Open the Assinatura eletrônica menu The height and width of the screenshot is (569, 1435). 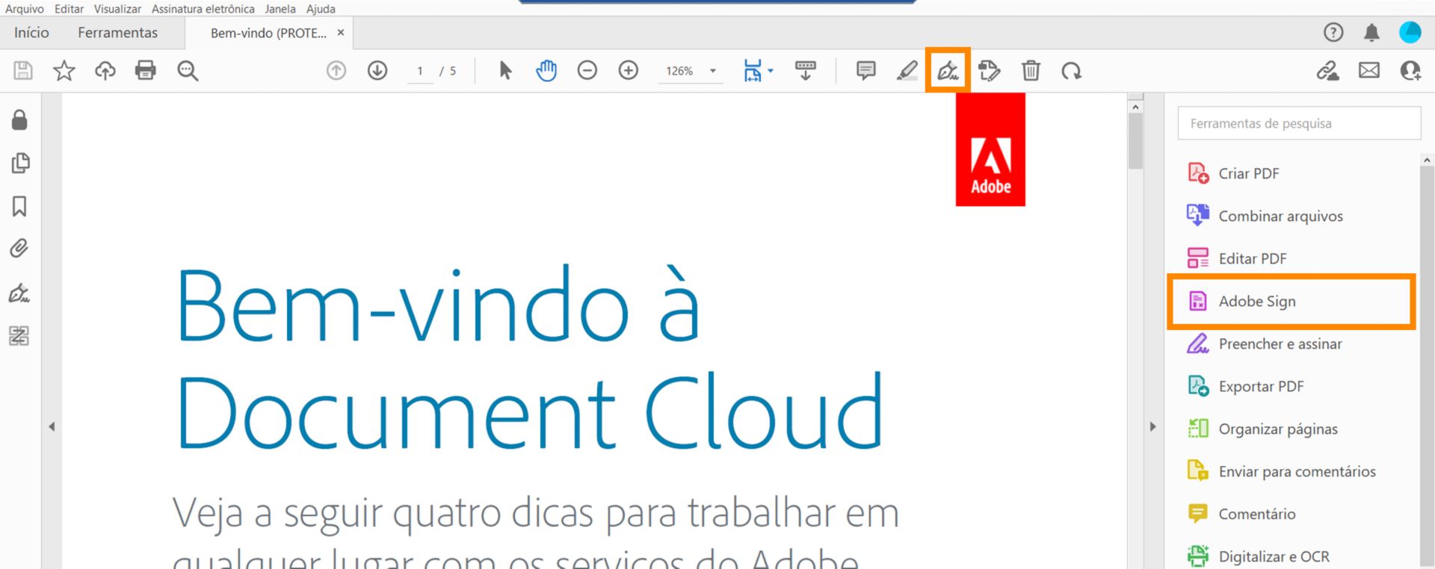coord(203,9)
